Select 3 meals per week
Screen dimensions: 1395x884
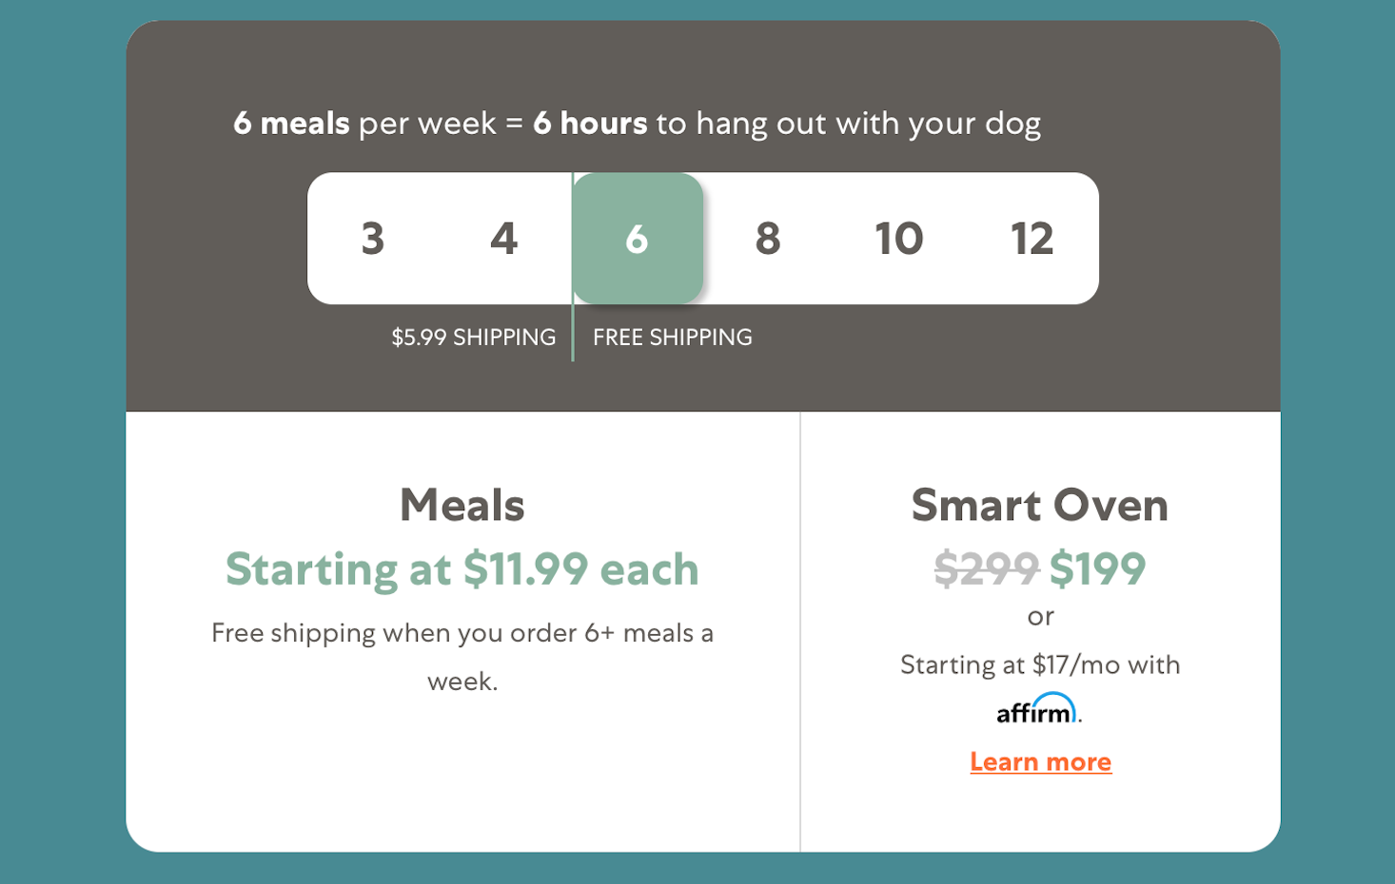click(x=372, y=239)
